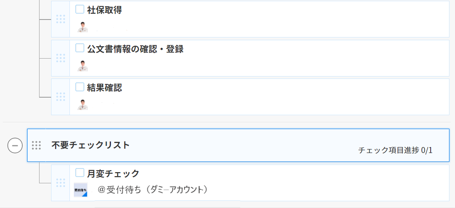Click the チェック項目進捗 0/1 progress label
This screenshot has width=455, height=208.
coord(396,150)
